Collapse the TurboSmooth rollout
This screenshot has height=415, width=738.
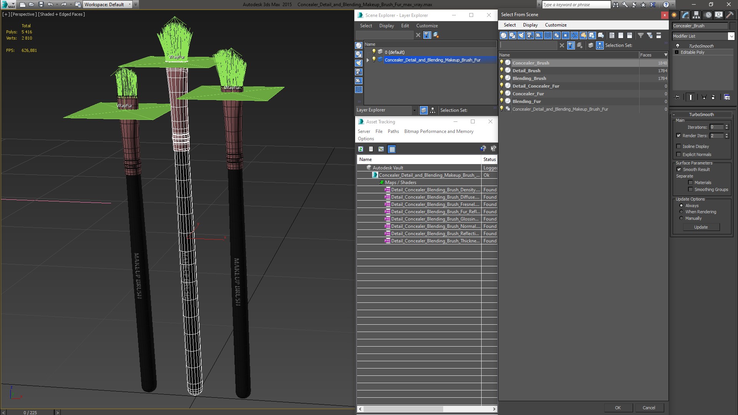click(x=701, y=115)
